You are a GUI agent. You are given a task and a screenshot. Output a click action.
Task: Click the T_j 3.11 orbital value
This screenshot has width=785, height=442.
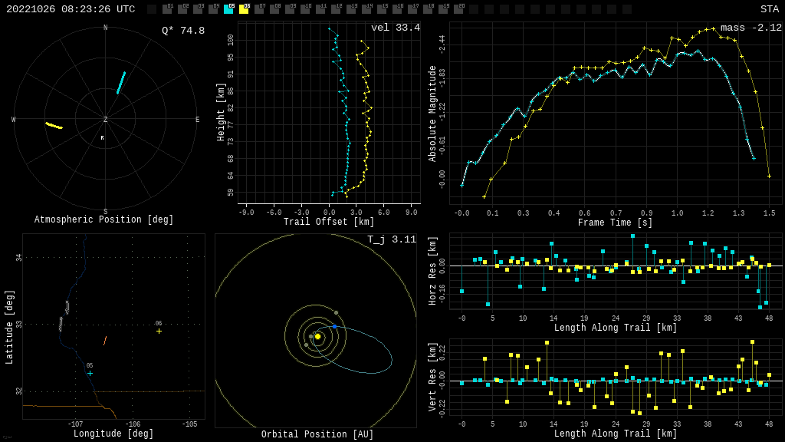point(391,239)
